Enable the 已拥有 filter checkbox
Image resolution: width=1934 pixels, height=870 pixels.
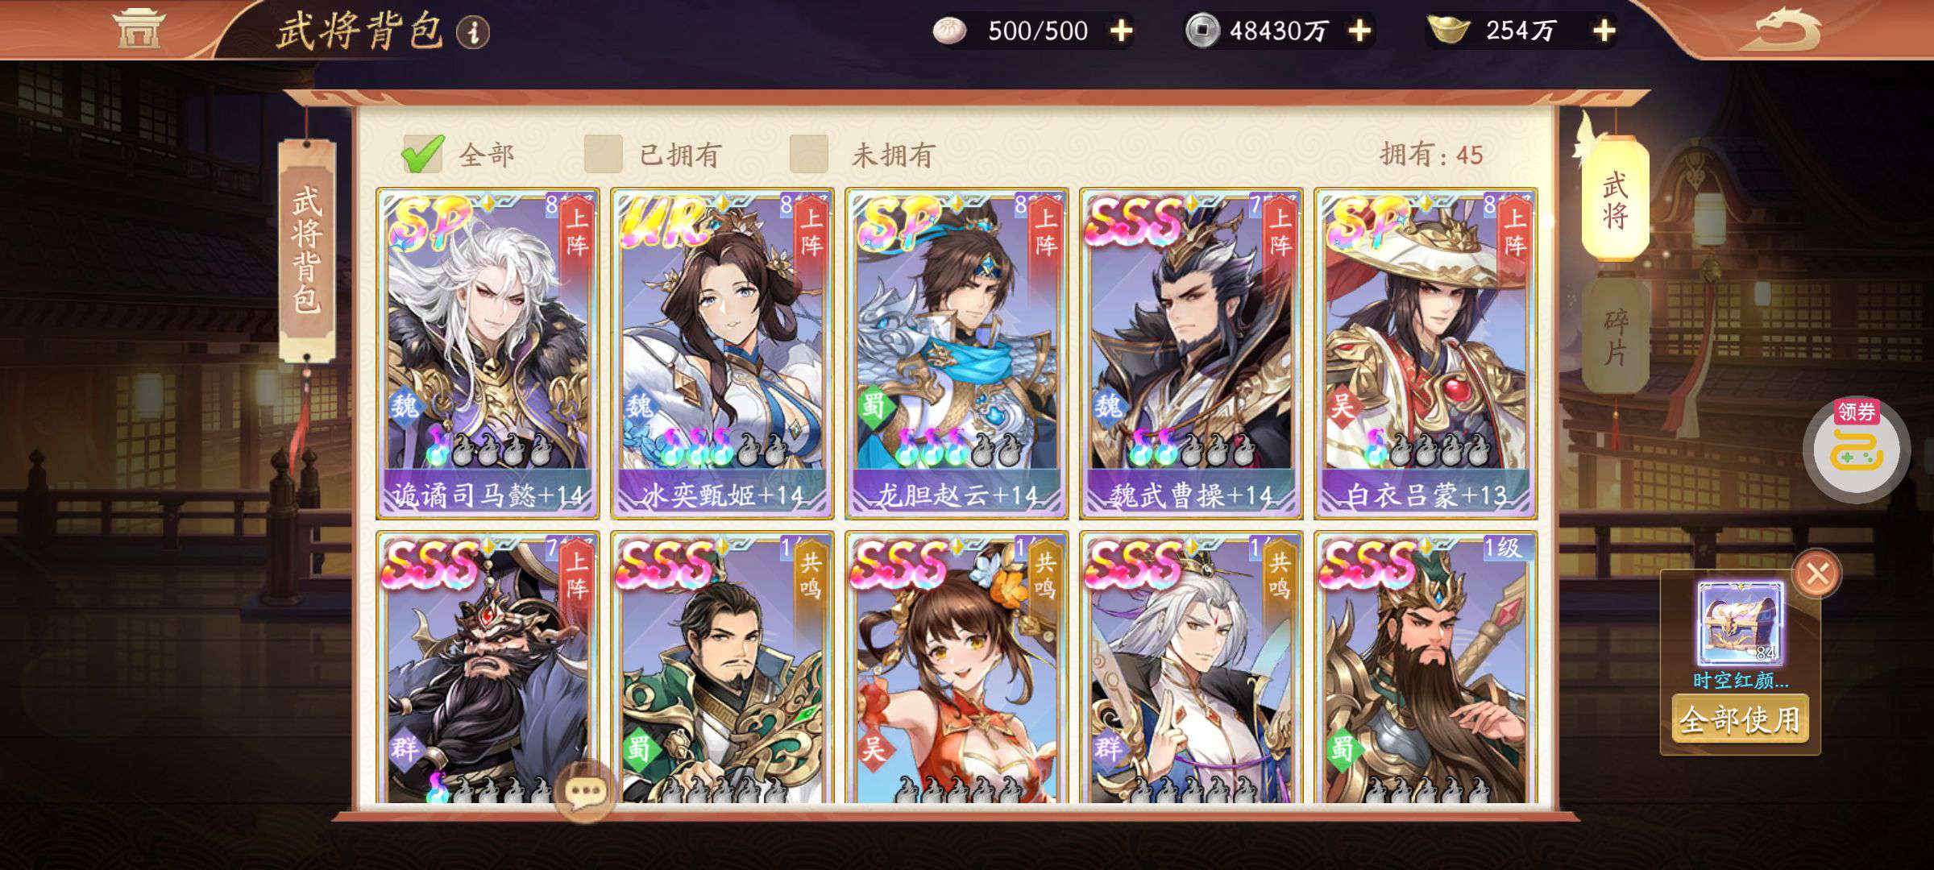pyautogui.click(x=604, y=154)
